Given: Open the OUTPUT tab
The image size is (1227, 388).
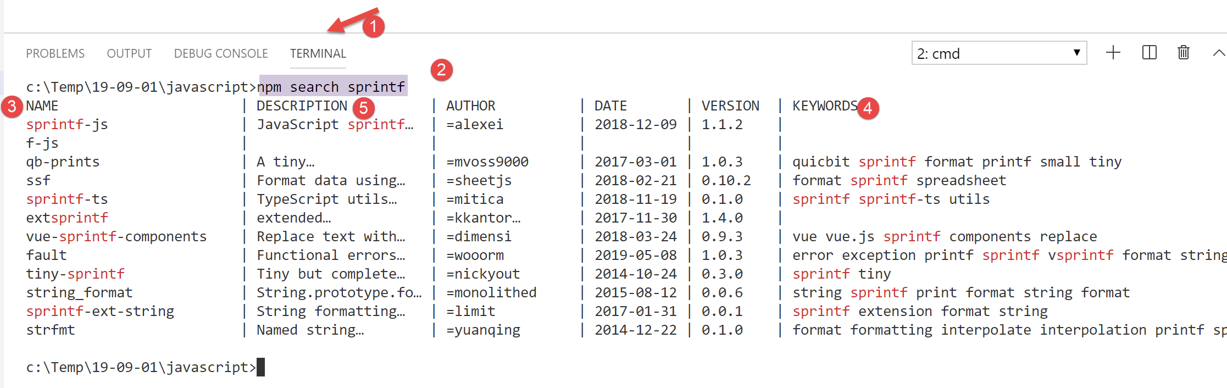Looking at the screenshot, I should tap(129, 54).
